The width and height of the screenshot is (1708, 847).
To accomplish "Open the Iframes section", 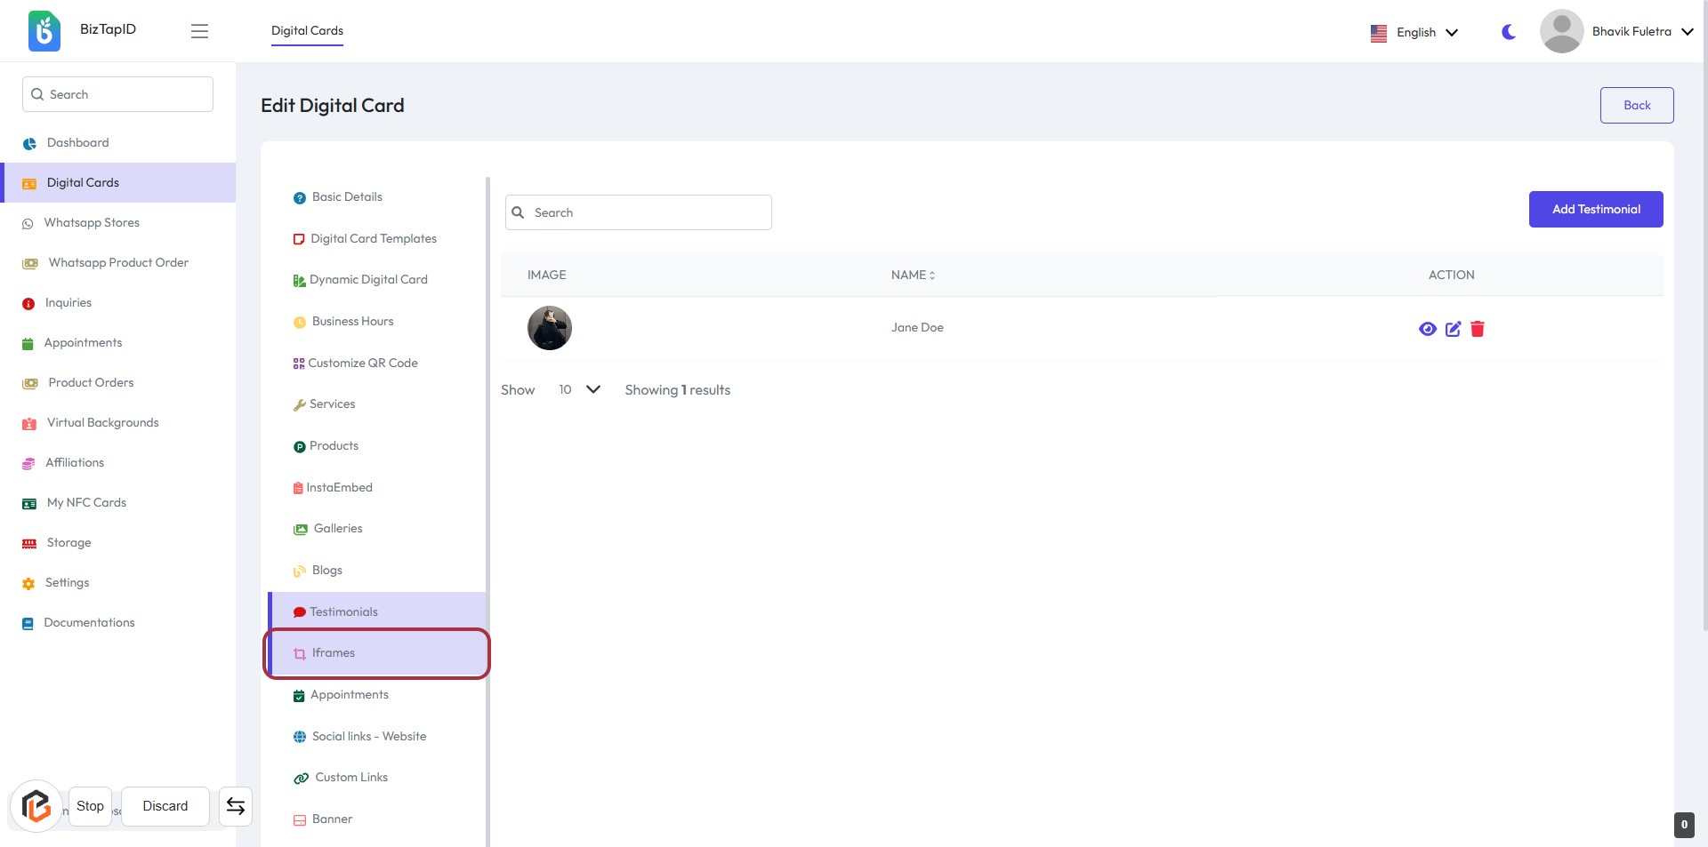I will (x=334, y=653).
